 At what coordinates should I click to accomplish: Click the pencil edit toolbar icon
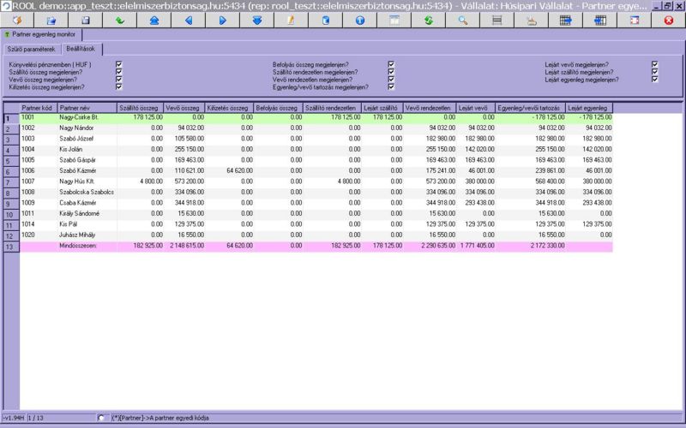pos(291,20)
